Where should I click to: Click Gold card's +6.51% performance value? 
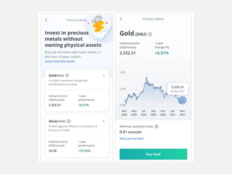[x=84, y=105]
